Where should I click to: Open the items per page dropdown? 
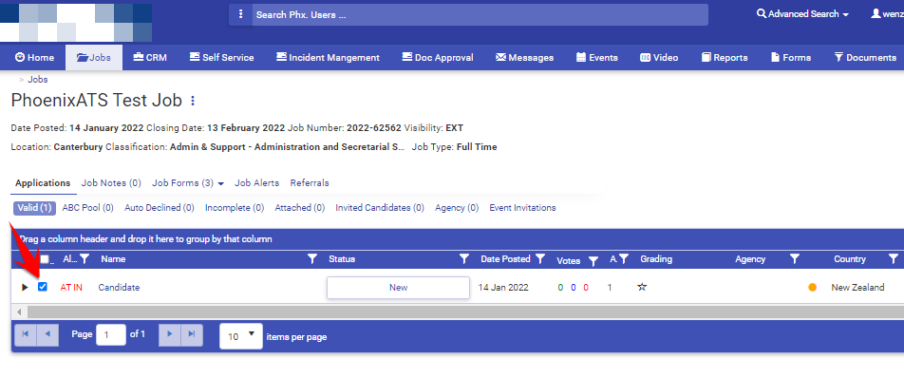pos(241,336)
